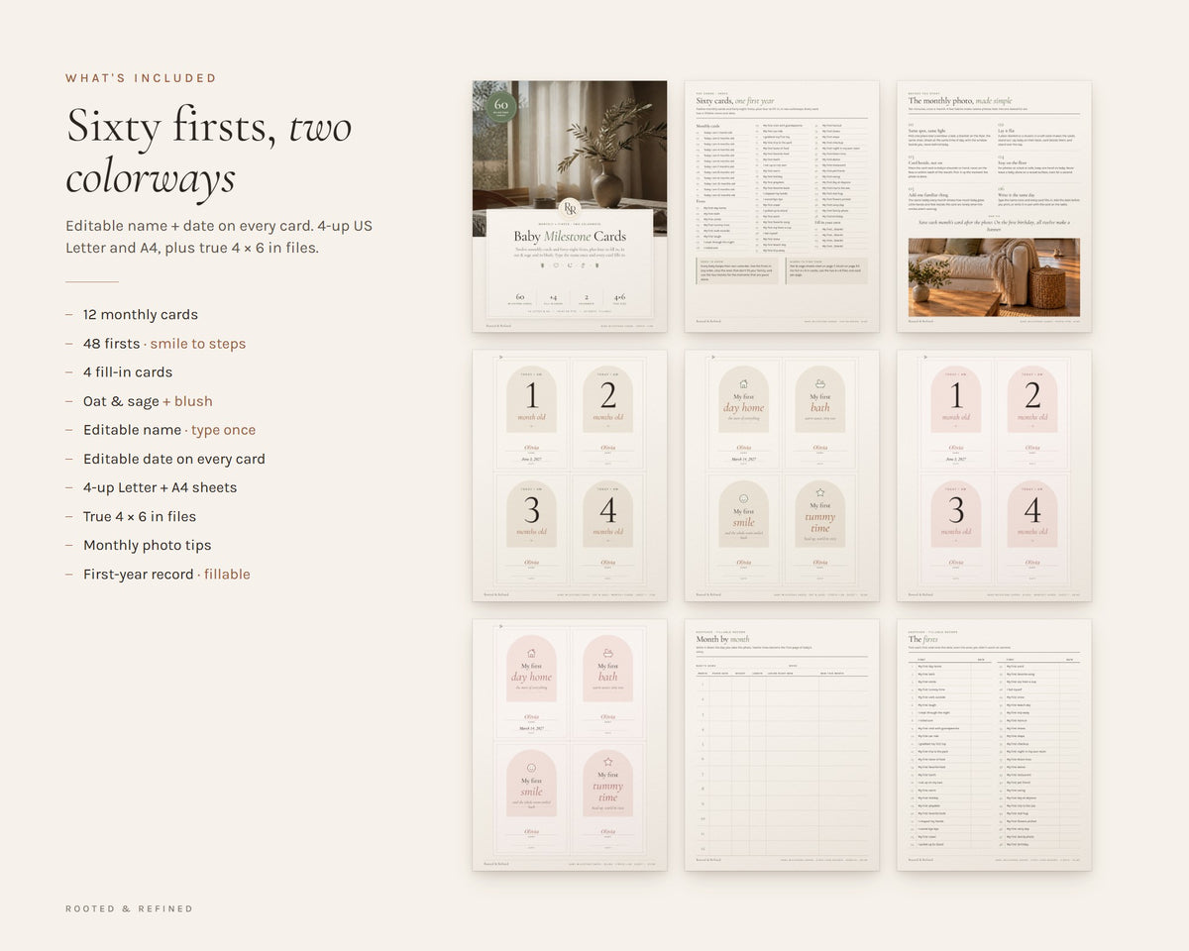Click the 'True 4 × 6 in files' item
The width and height of the screenshot is (1189, 951).
(x=140, y=516)
